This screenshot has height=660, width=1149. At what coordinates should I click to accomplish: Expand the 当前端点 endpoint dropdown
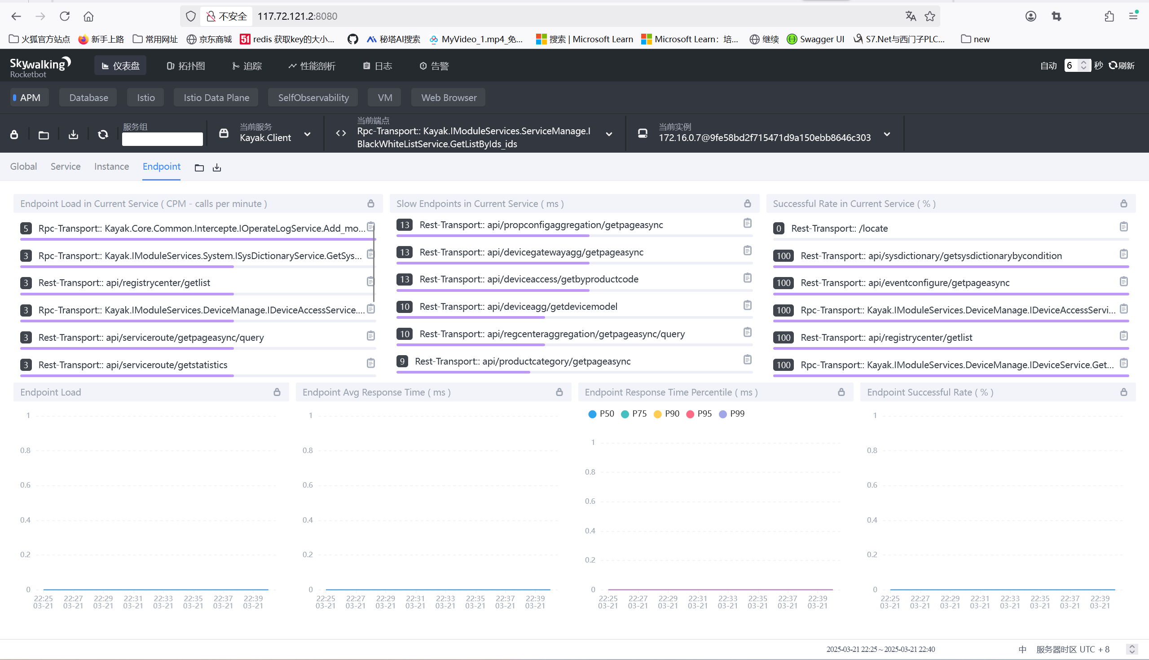tap(609, 134)
